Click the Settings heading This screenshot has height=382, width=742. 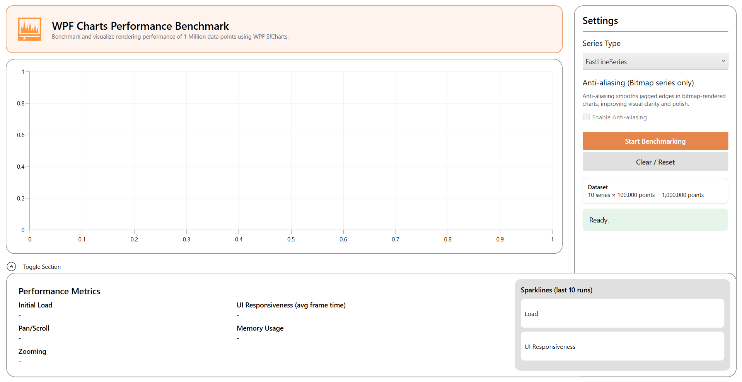600,20
